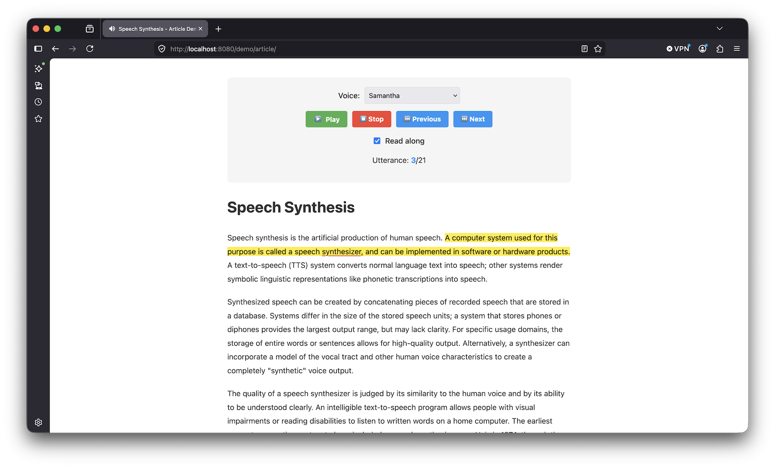Start playback with the Play button
Viewport: 775px width, 468px height.
[326, 119]
